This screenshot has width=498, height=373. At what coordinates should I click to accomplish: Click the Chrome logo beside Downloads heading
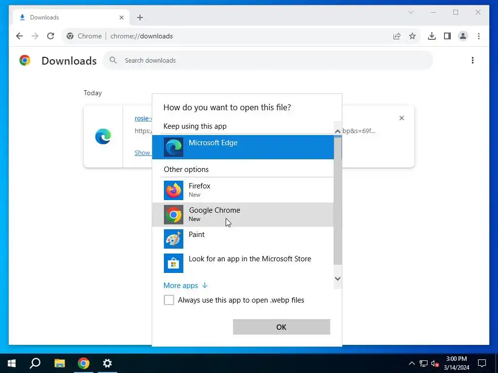(x=25, y=60)
